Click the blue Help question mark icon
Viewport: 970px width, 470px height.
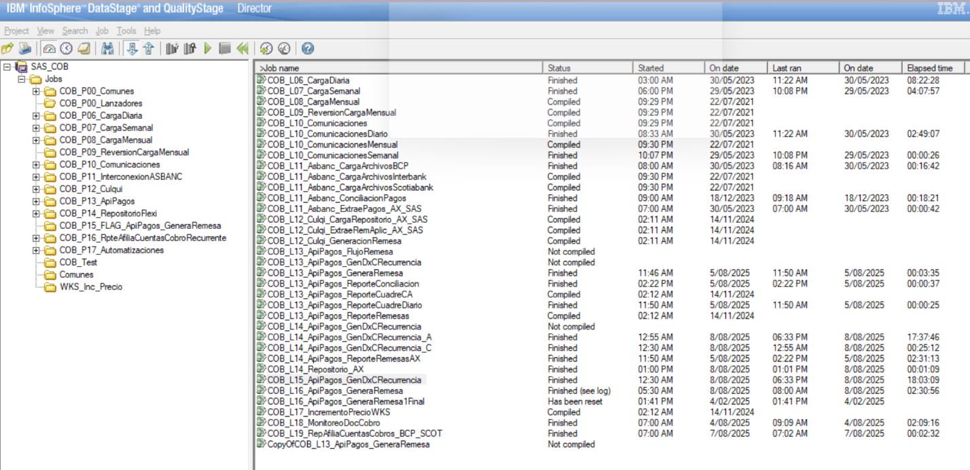(x=308, y=48)
